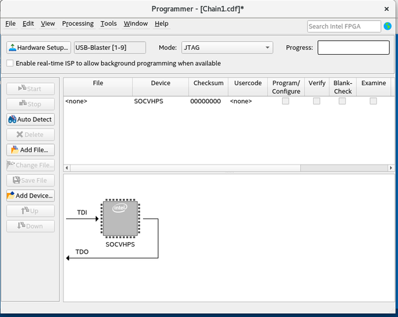Click the Start programming button
This screenshot has height=317, width=398.
30,89
